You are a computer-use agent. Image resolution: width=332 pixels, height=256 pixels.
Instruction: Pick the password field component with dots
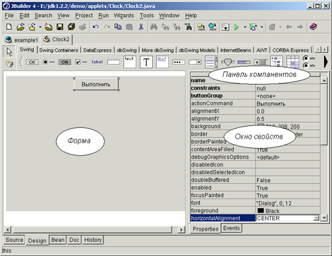click(179, 62)
